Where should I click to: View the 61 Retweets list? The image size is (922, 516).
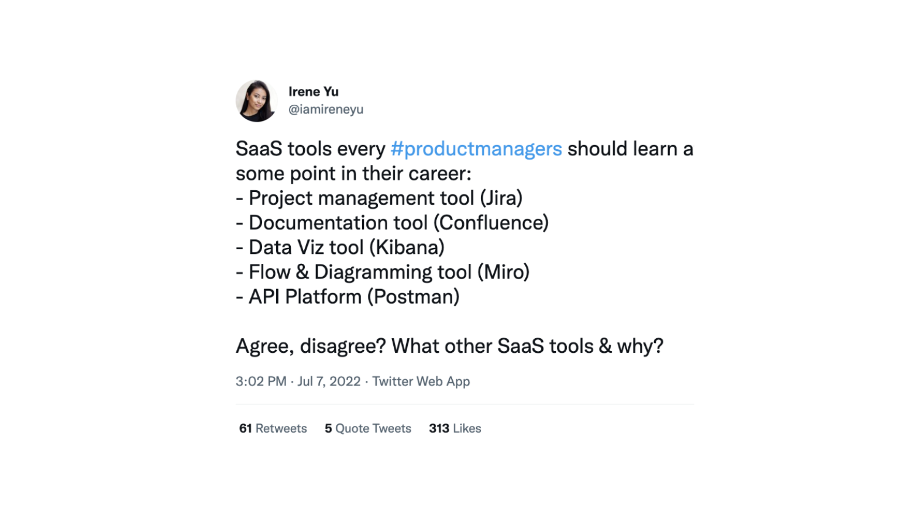[x=273, y=428]
